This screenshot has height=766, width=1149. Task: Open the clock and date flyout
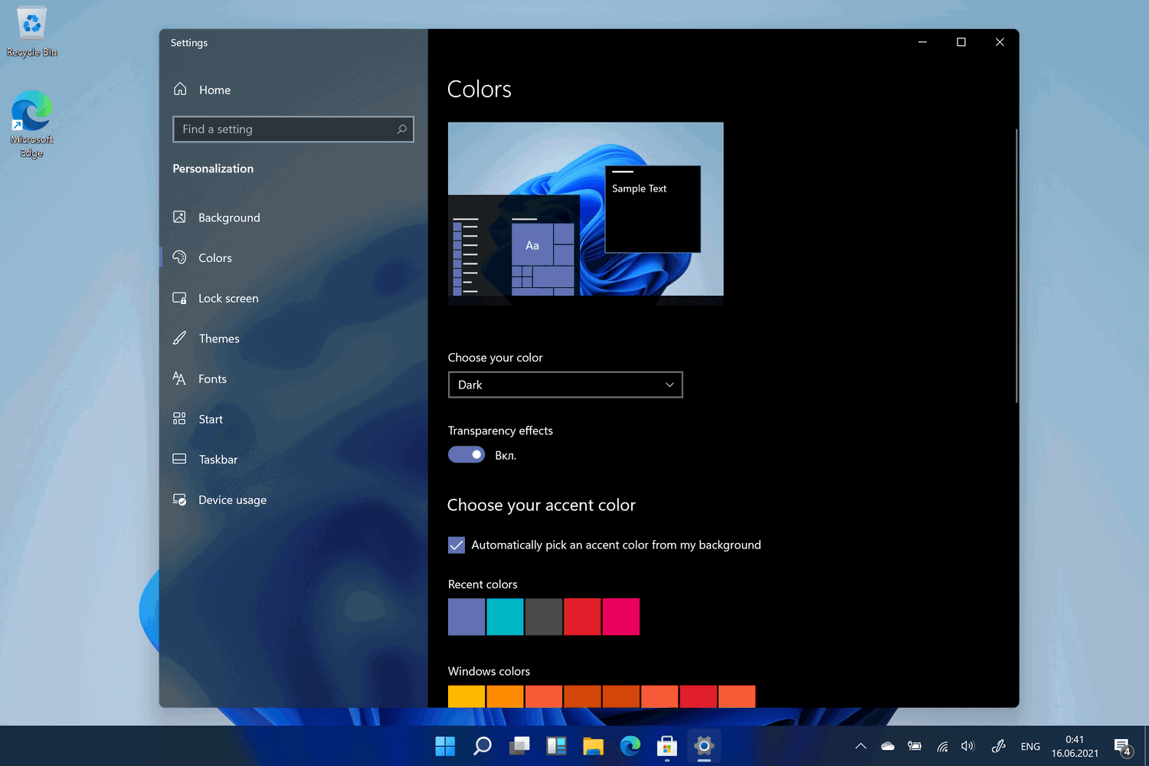pyautogui.click(x=1075, y=746)
